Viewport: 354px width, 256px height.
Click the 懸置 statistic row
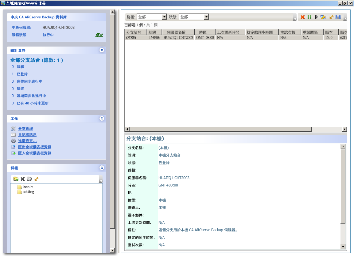click(x=18, y=89)
